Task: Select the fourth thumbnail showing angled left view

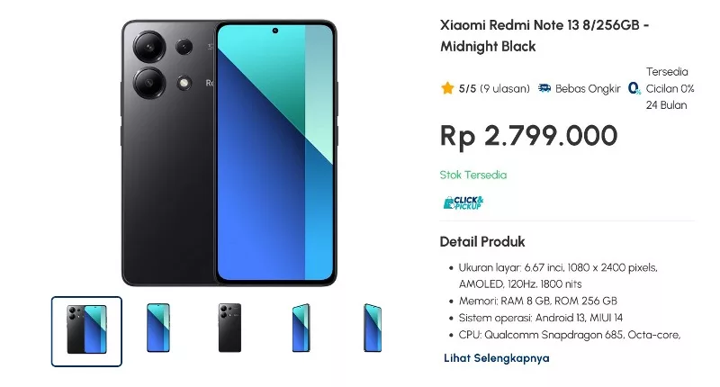Action: [x=301, y=328]
